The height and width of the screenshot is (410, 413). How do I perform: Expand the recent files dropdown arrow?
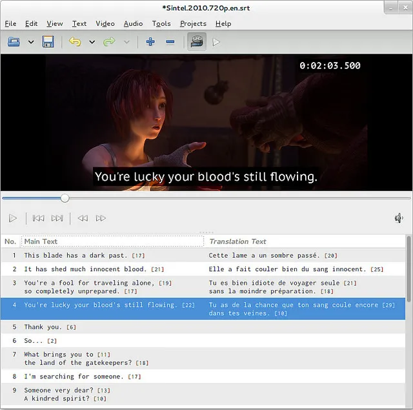pos(30,42)
